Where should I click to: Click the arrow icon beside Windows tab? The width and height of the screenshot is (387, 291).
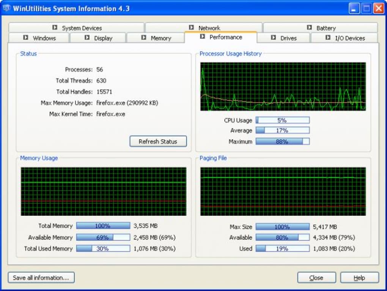(26, 38)
